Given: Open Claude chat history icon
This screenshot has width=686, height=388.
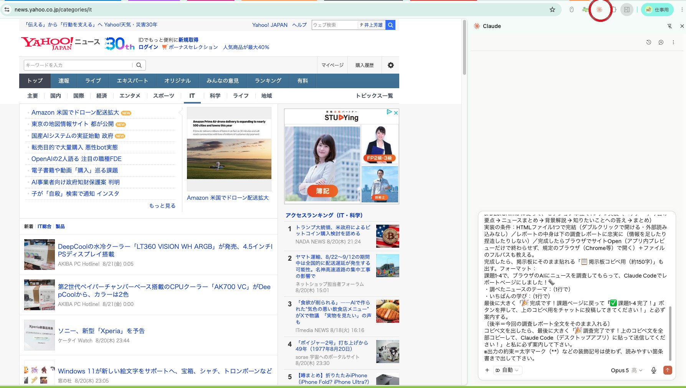Looking at the screenshot, I should click(649, 42).
